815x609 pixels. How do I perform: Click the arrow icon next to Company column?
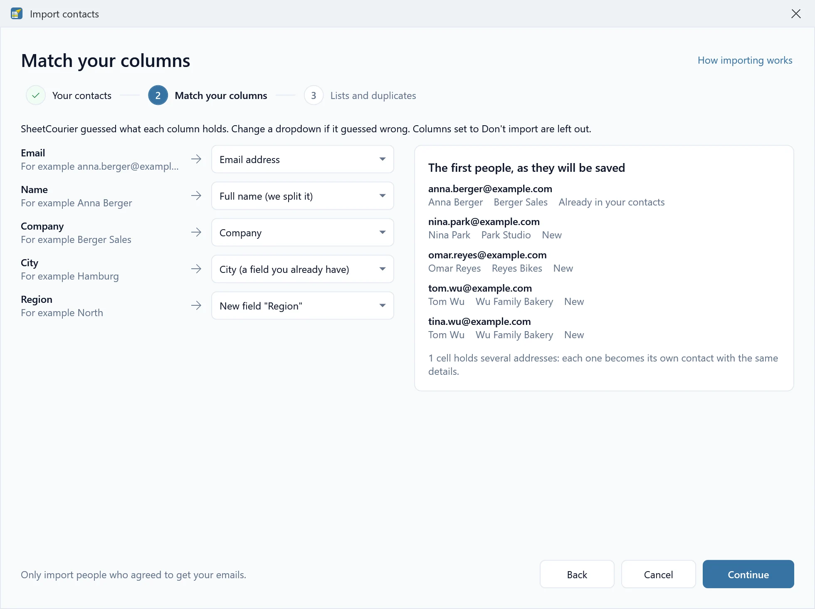click(196, 232)
